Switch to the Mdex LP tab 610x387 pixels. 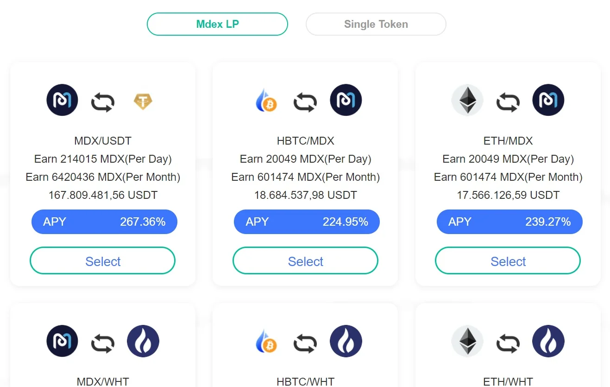[x=217, y=24]
